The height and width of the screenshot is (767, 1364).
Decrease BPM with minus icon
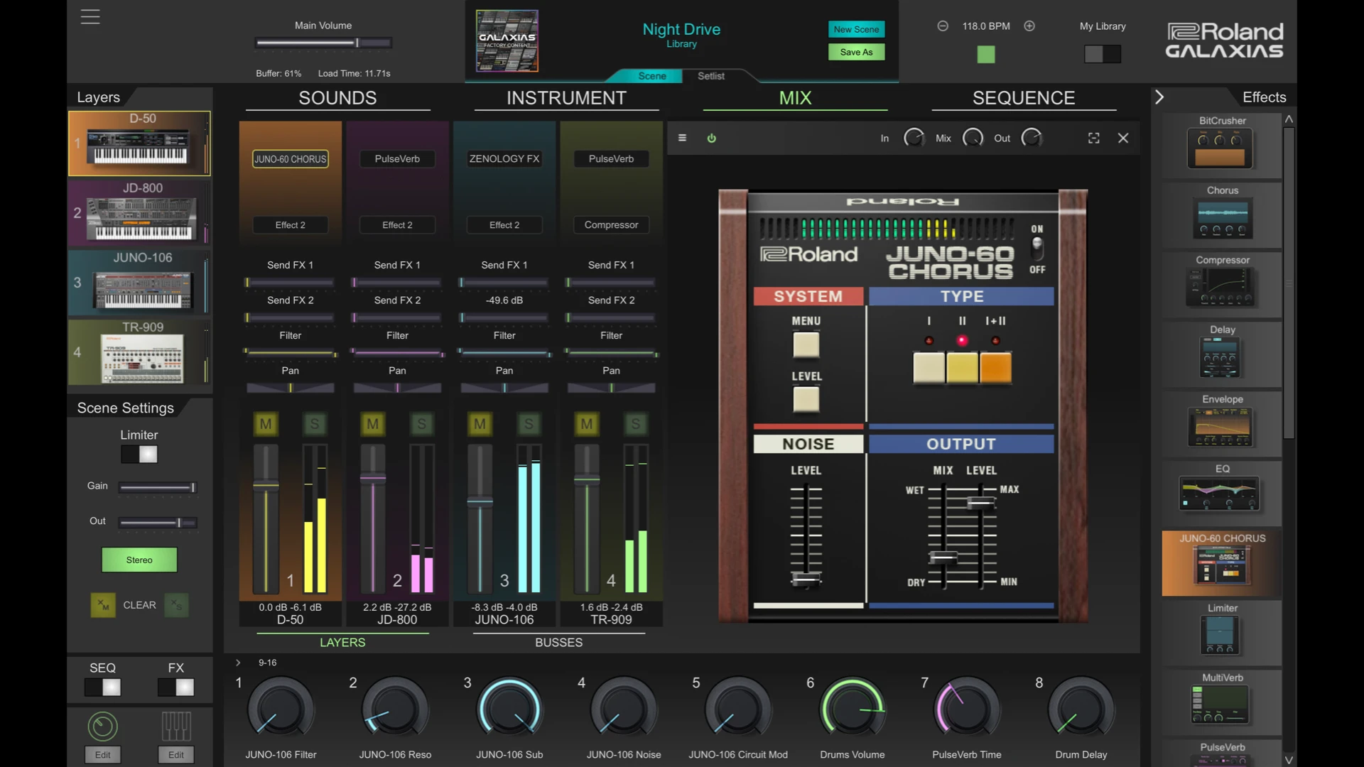(943, 26)
